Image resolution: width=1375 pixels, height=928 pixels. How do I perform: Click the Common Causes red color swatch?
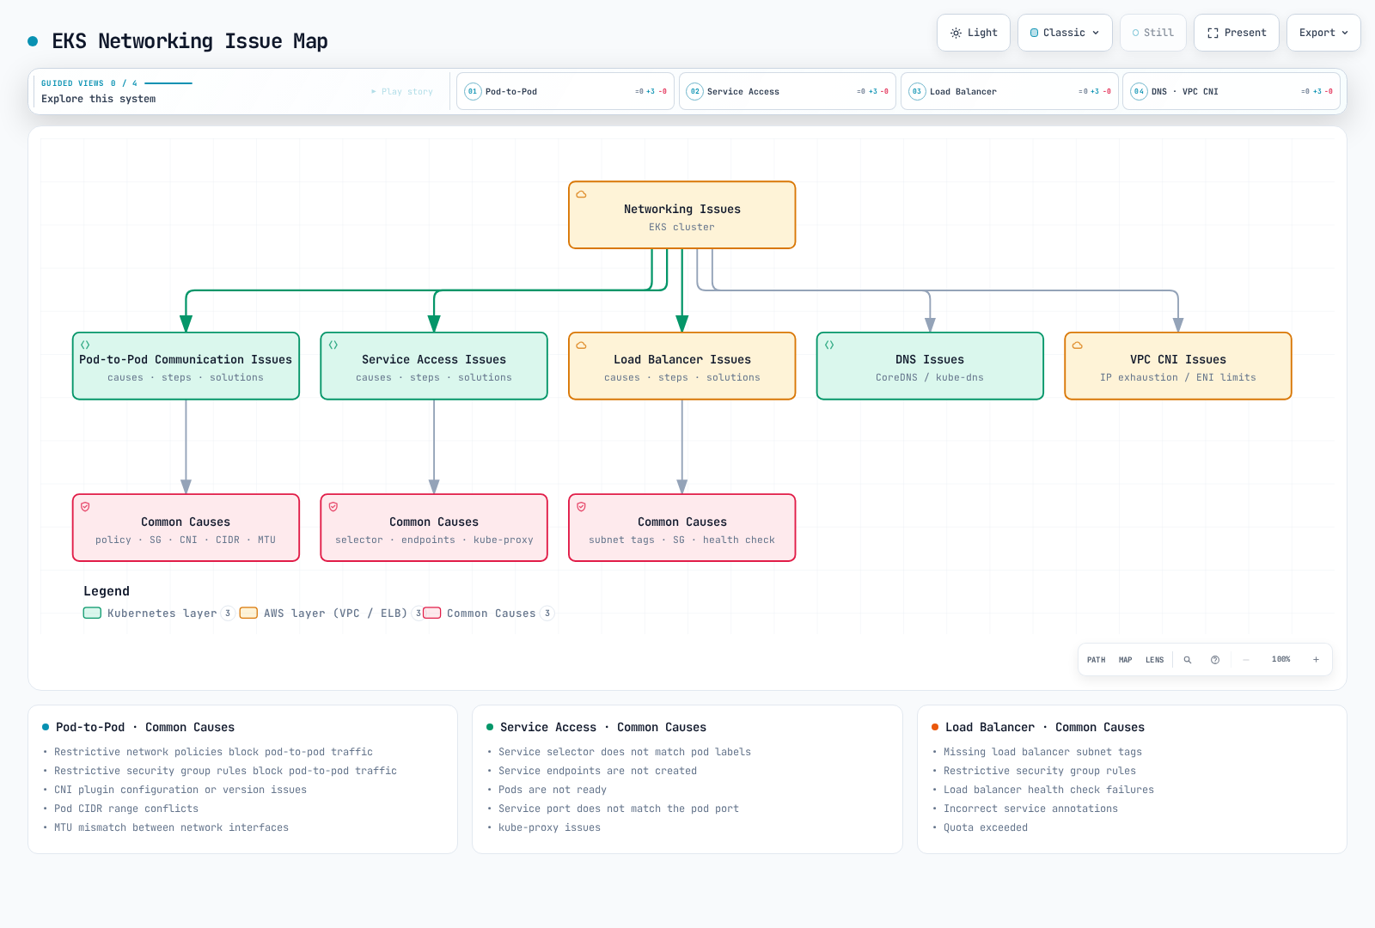coord(432,613)
